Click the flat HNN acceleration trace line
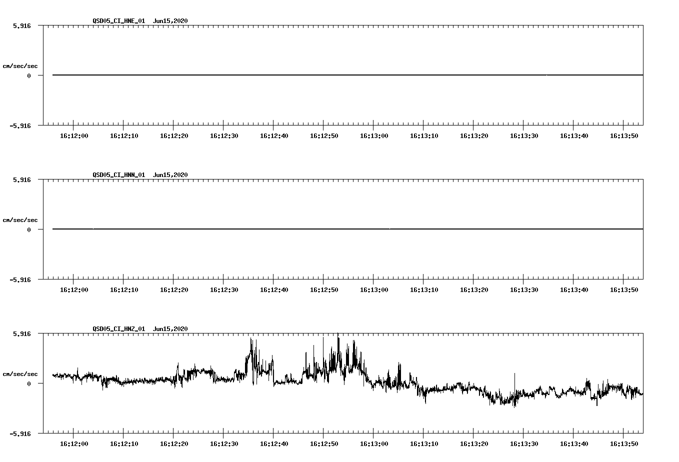 pyautogui.click(x=347, y=229)
